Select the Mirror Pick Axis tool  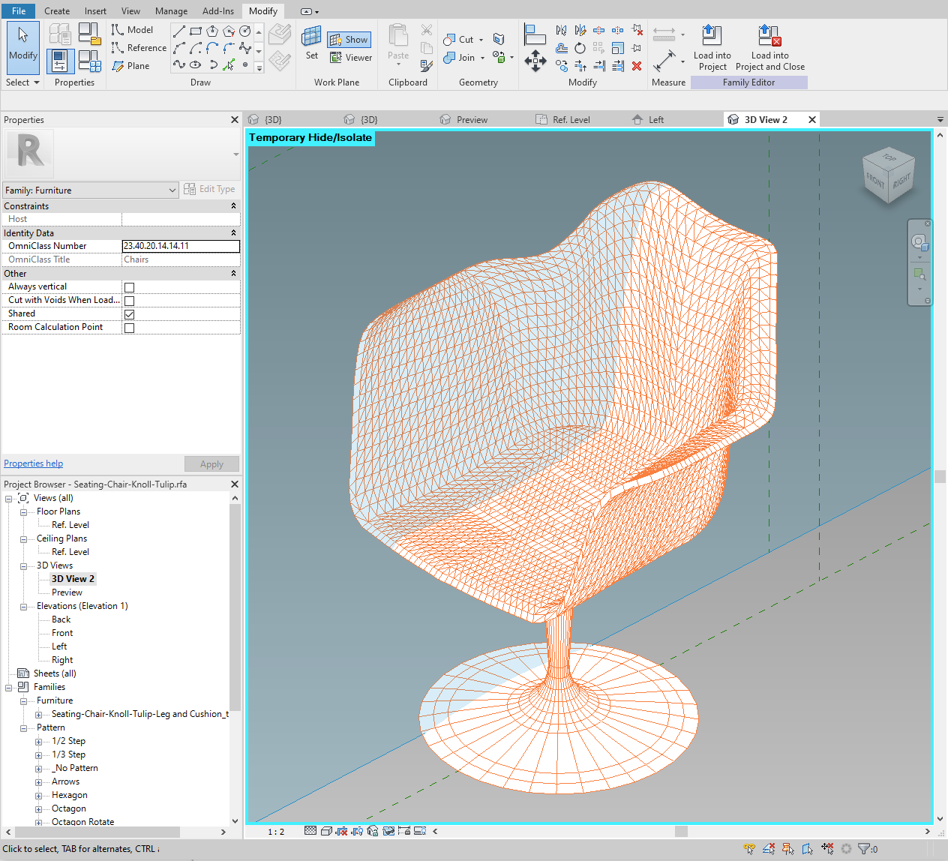(561, 30)
